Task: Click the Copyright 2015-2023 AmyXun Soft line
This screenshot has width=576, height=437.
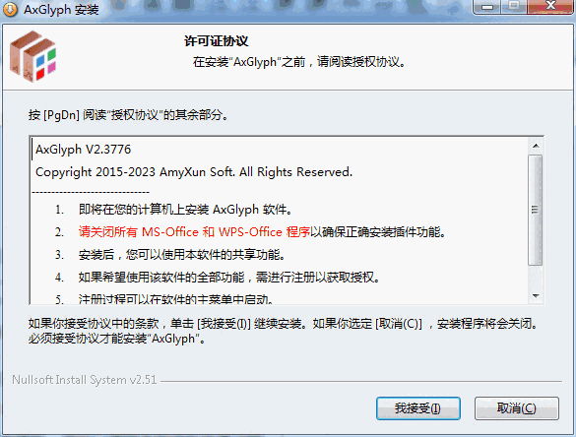Action: click(x=194, y=172)
